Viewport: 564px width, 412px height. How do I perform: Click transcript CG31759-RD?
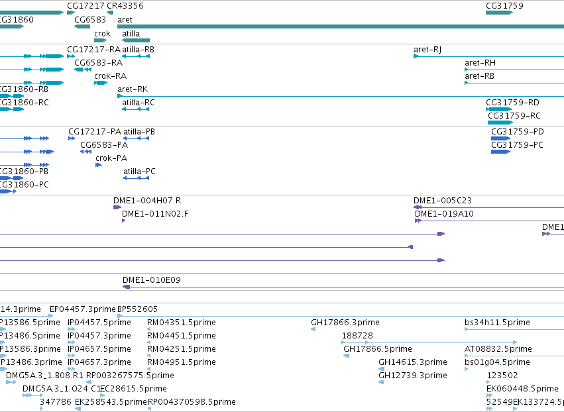[x=512, y=103]
